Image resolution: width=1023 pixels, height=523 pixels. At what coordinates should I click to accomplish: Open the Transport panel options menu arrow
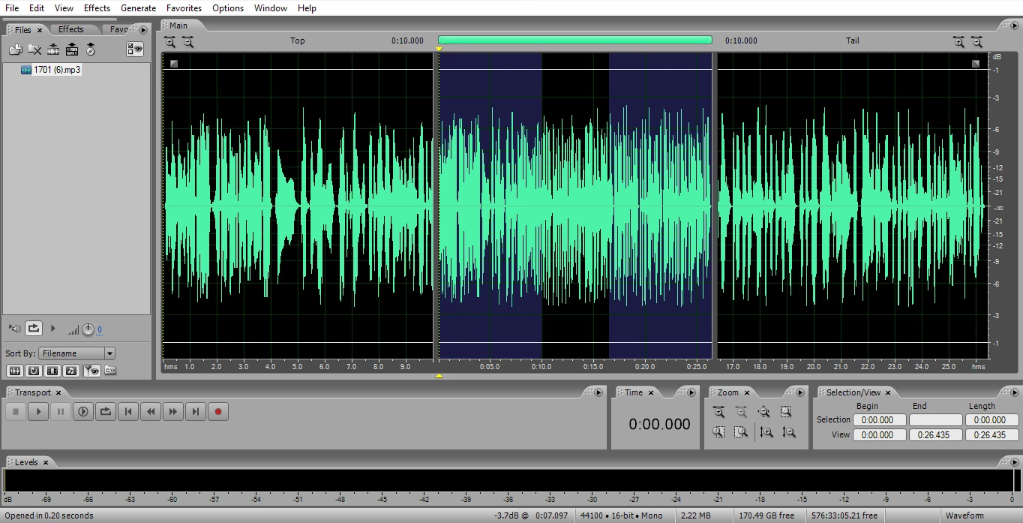pos(598,392)
